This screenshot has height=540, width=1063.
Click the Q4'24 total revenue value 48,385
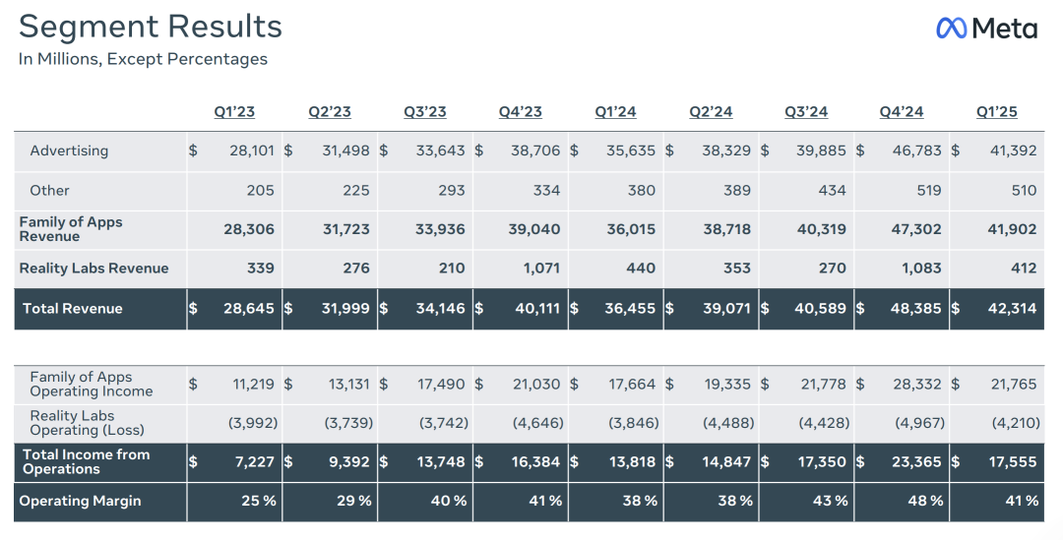pos(917,309)
